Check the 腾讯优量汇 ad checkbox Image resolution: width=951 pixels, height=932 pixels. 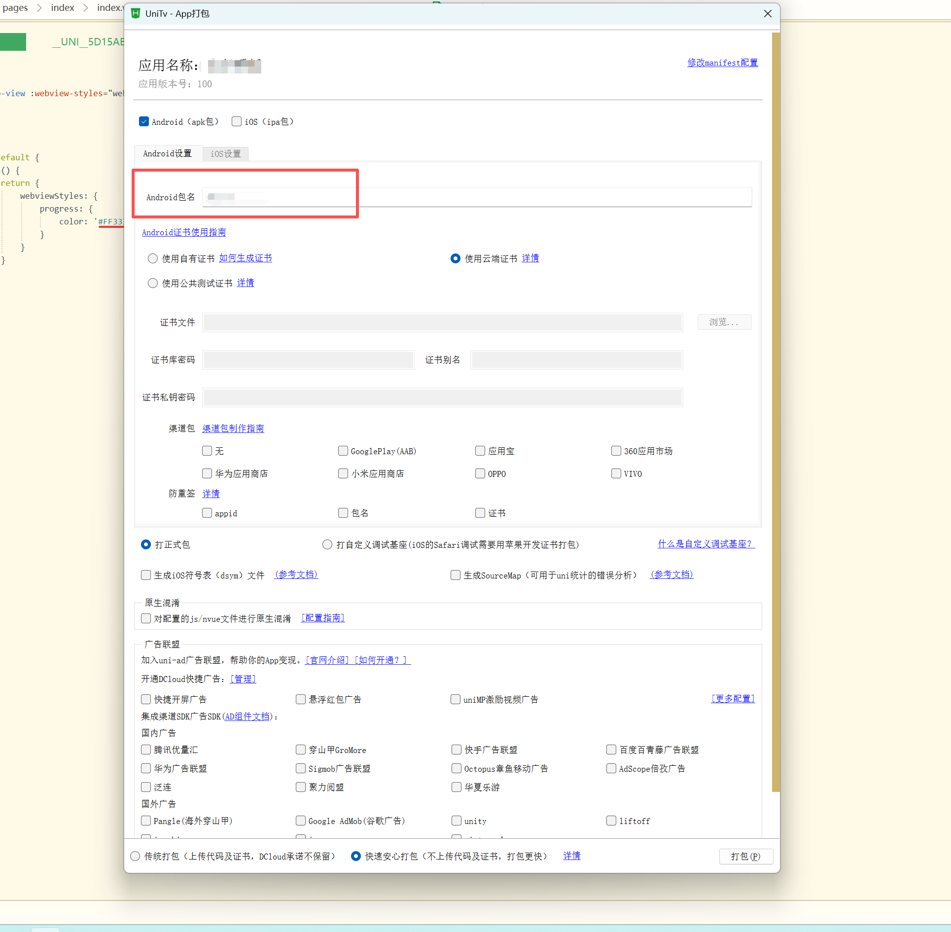coord(146,750)
